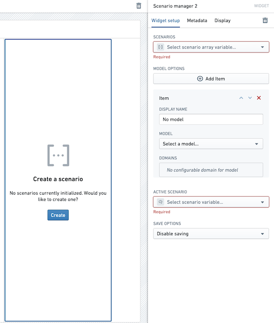Click the DOMAINS label
Screen dimensions: 274x323
(168, 158)
